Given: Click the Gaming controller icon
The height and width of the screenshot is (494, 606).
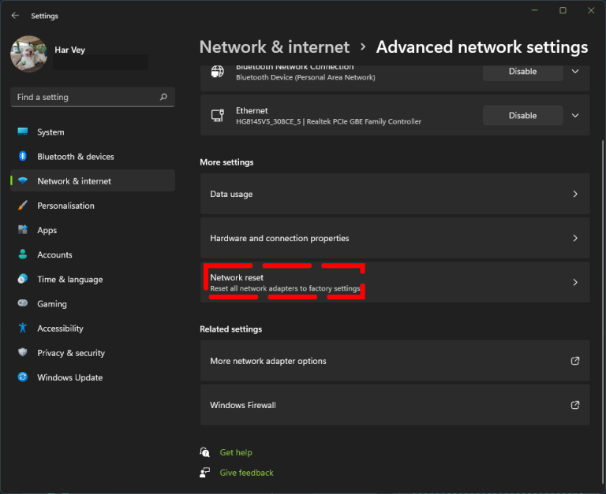Looking at the screenshot, I should click(23, 303).
